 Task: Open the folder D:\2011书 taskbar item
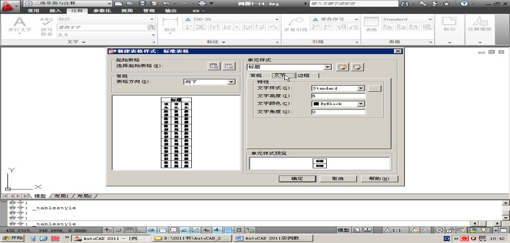tap(192, 239)
